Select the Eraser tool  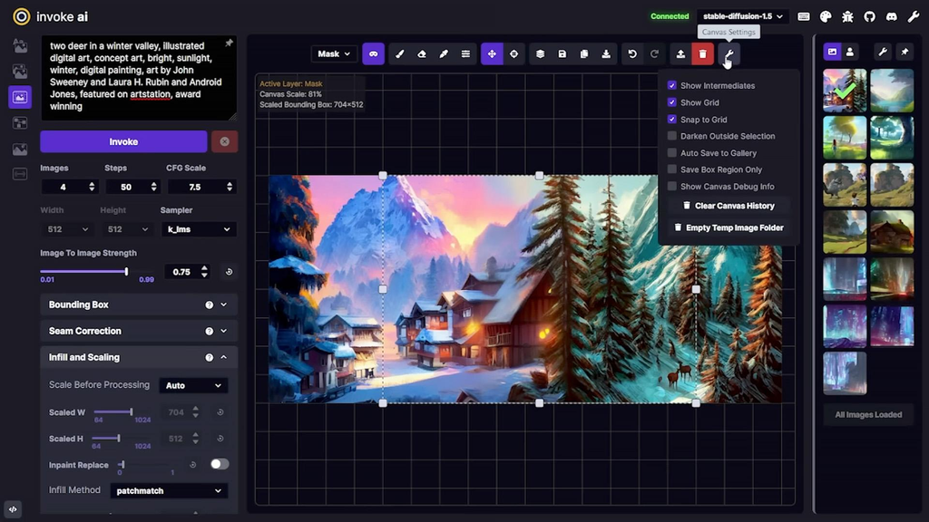422,53
